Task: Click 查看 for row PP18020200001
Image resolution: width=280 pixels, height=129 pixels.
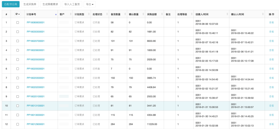Action: 271,87
